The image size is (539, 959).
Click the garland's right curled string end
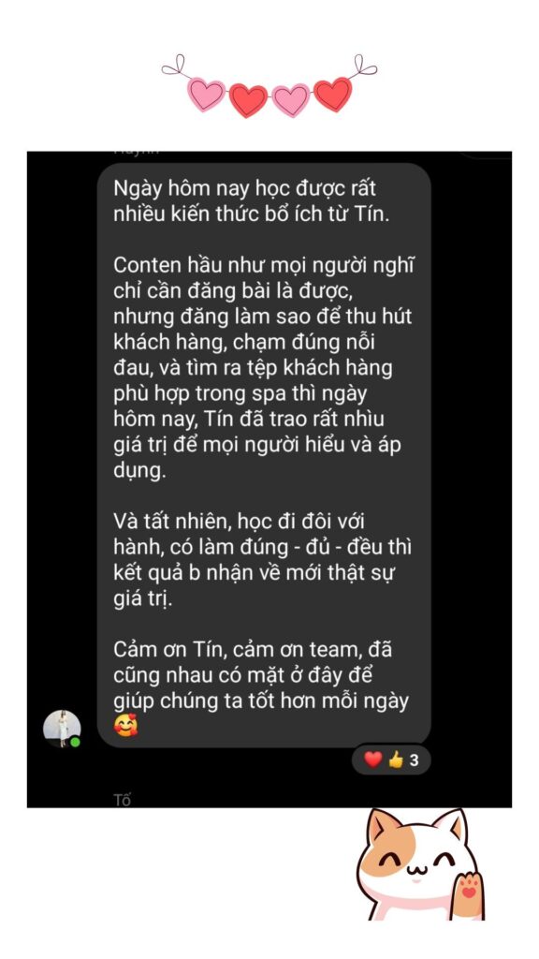coord(364,66)
